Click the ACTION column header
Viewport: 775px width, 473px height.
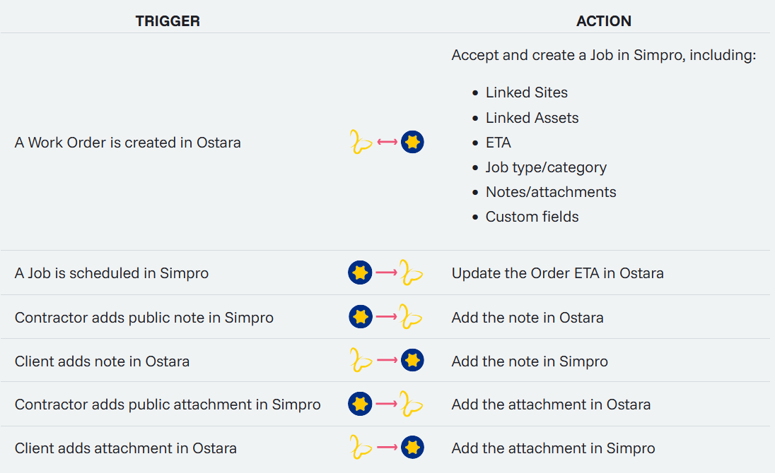click(x=603, y=21)
